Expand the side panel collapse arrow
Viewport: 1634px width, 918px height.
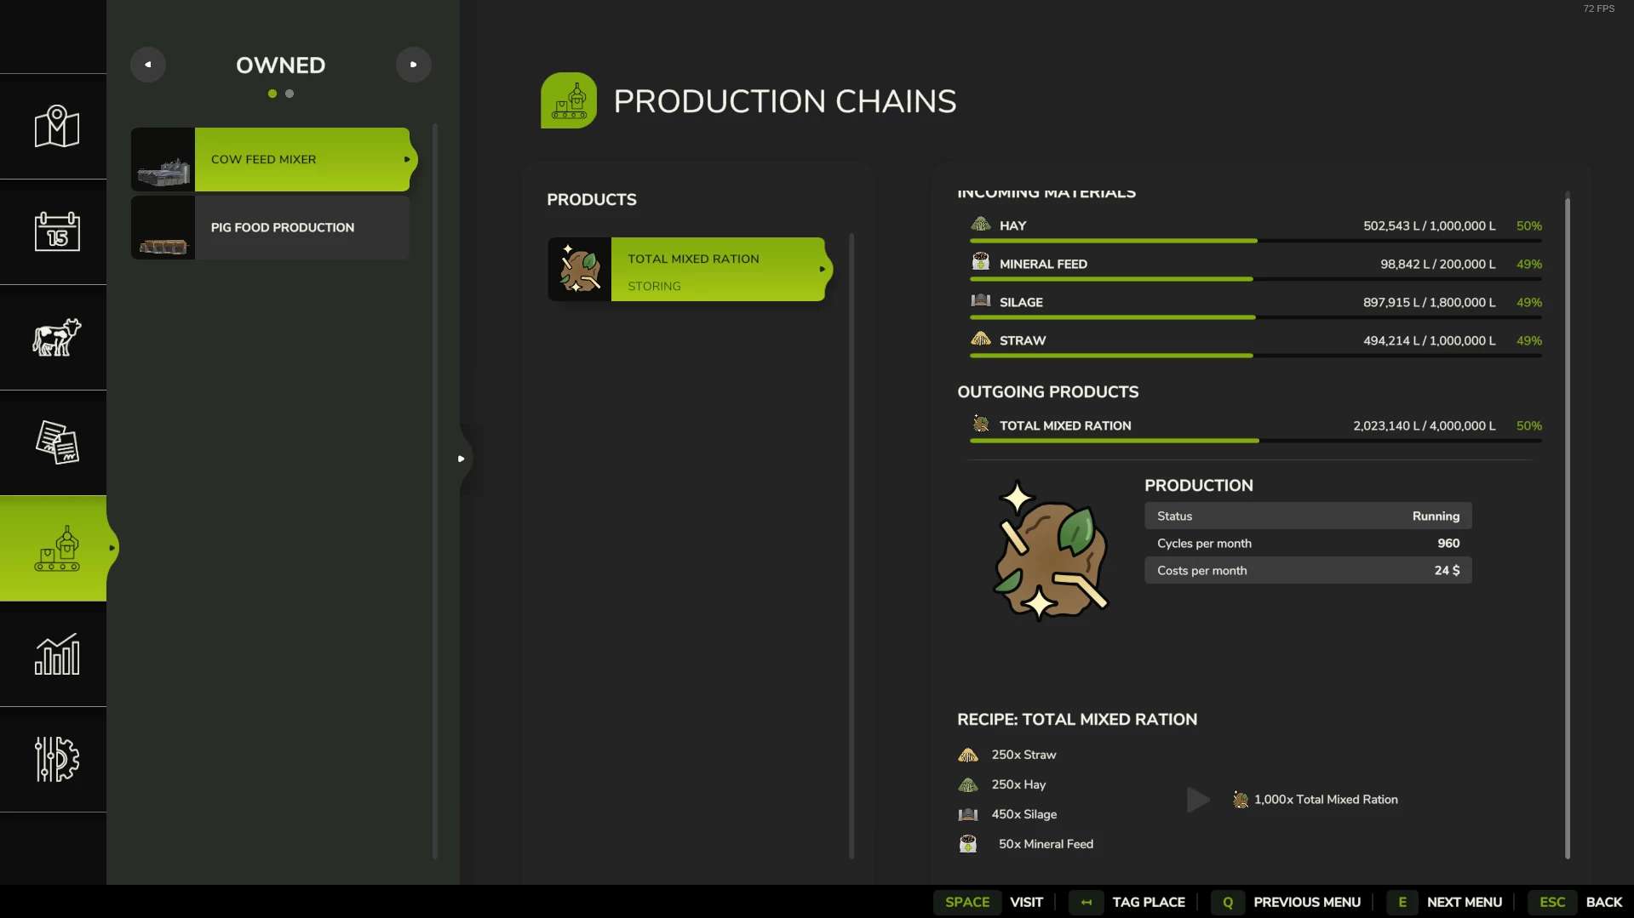[462, 459]
